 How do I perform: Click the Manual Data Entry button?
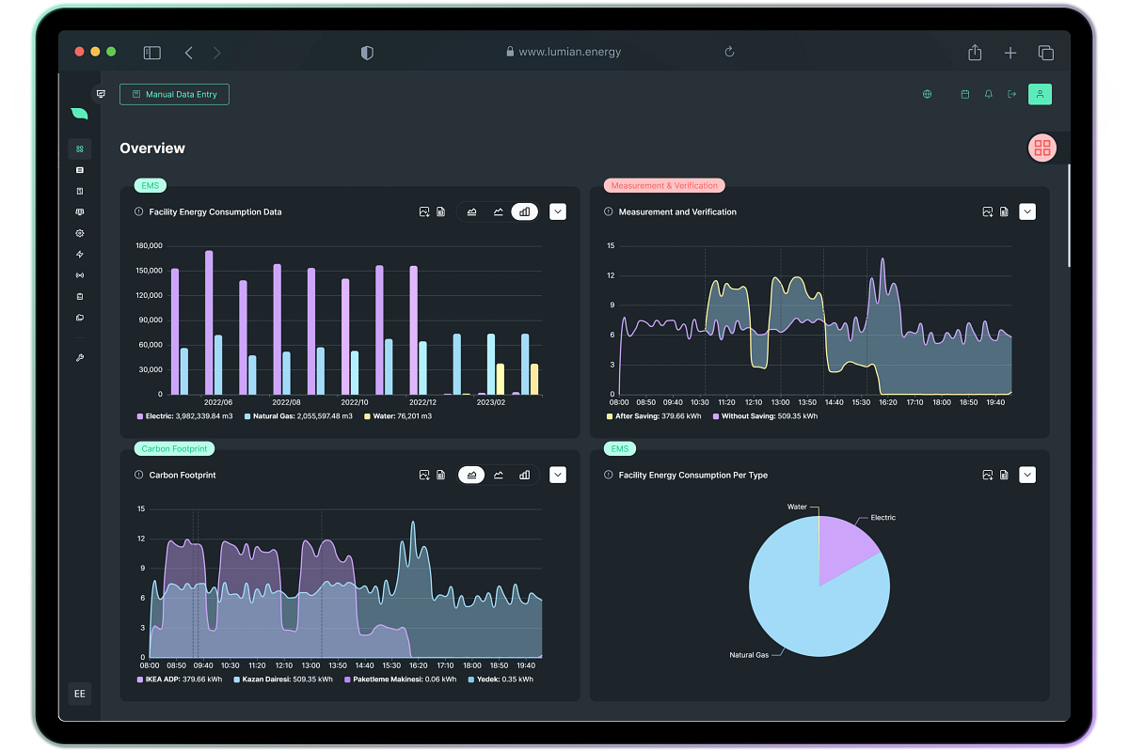[174, 94]
